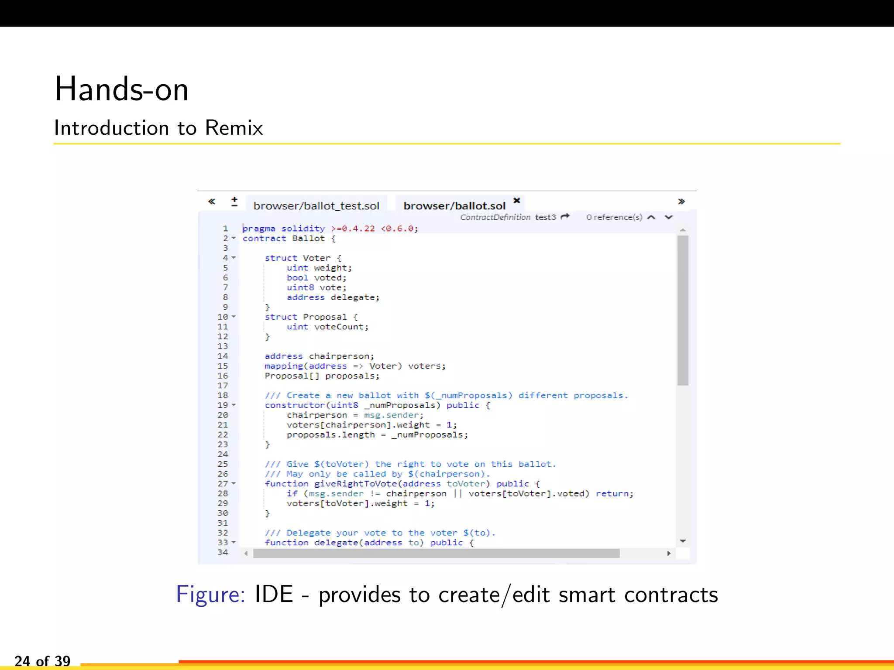Fold giveRightToVote function at line 27
The image size is (894, 670).
point(234,484)
